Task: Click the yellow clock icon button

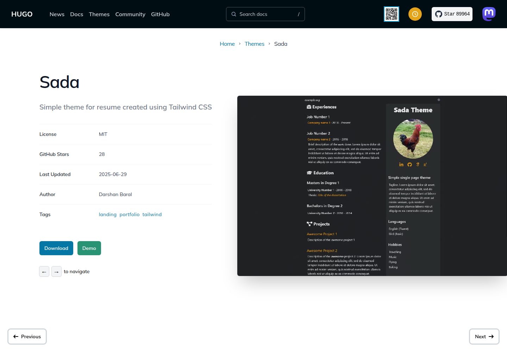Action: click(415, 14)
